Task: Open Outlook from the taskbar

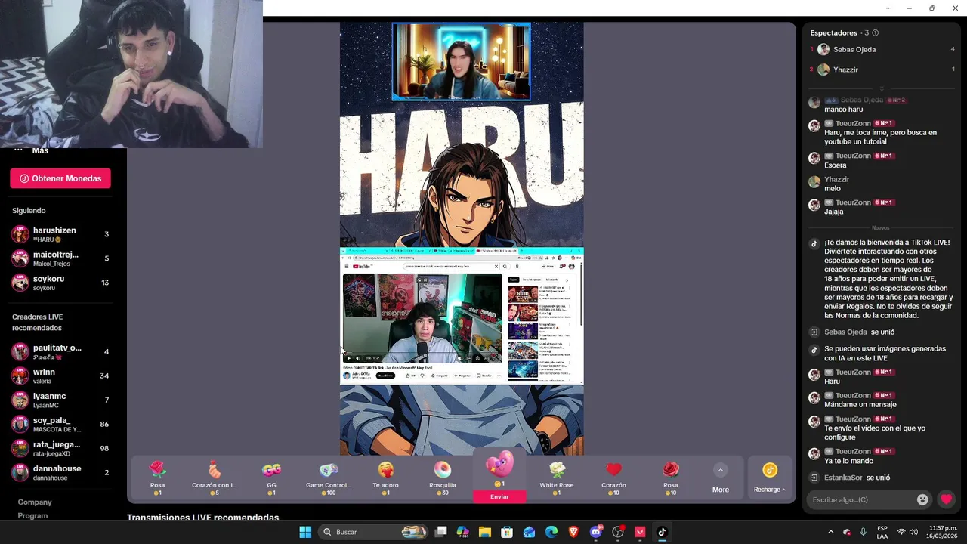Action: (x=530, y=532)
